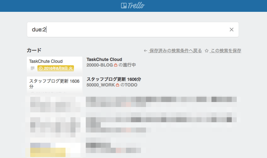Save this search via star link
The height and width of the screenshot is (158, 267).
[226, 51]
